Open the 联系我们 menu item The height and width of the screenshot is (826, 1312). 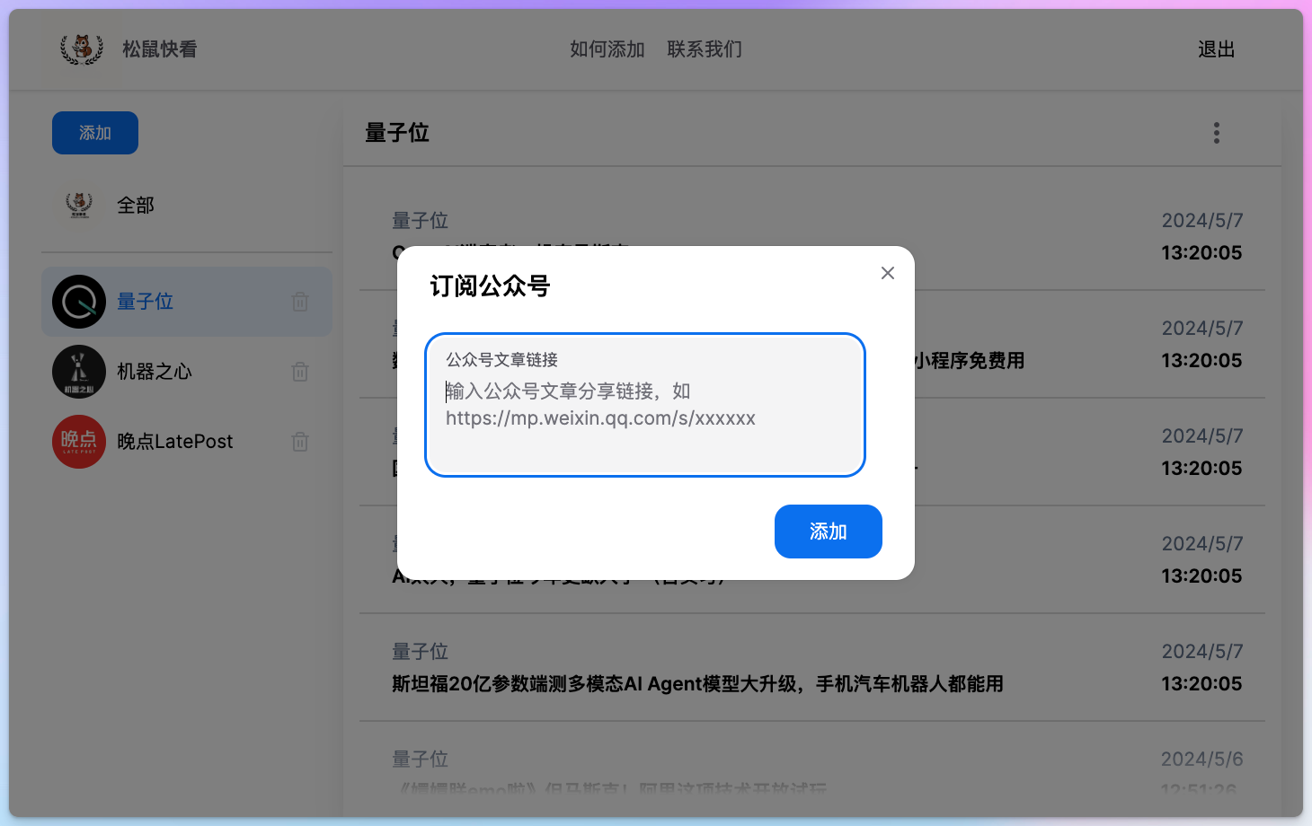pos(705,49)
